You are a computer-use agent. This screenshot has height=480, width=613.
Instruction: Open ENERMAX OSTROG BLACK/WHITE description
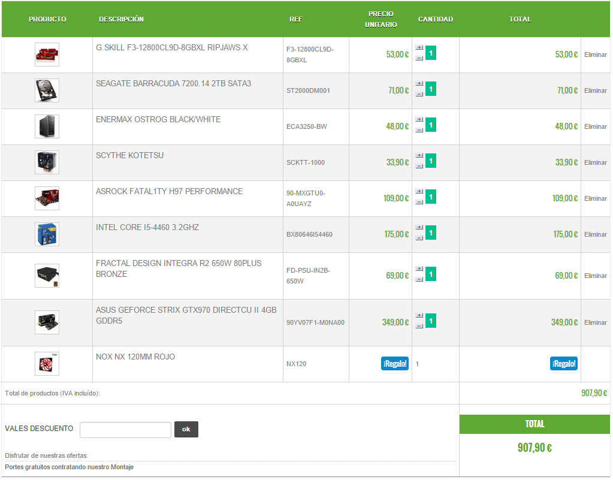158,120
